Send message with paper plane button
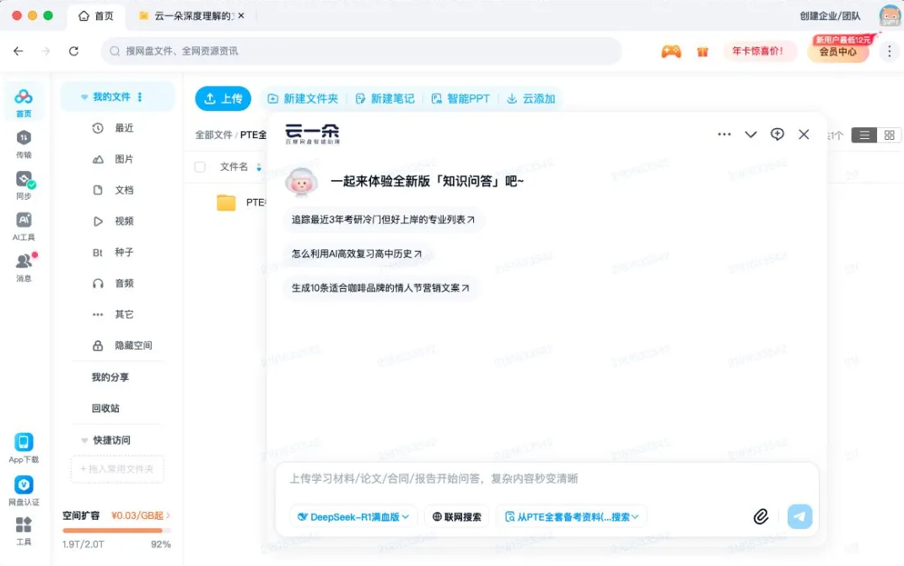Viewport: 904px width, 566px height. coord(799,516)
